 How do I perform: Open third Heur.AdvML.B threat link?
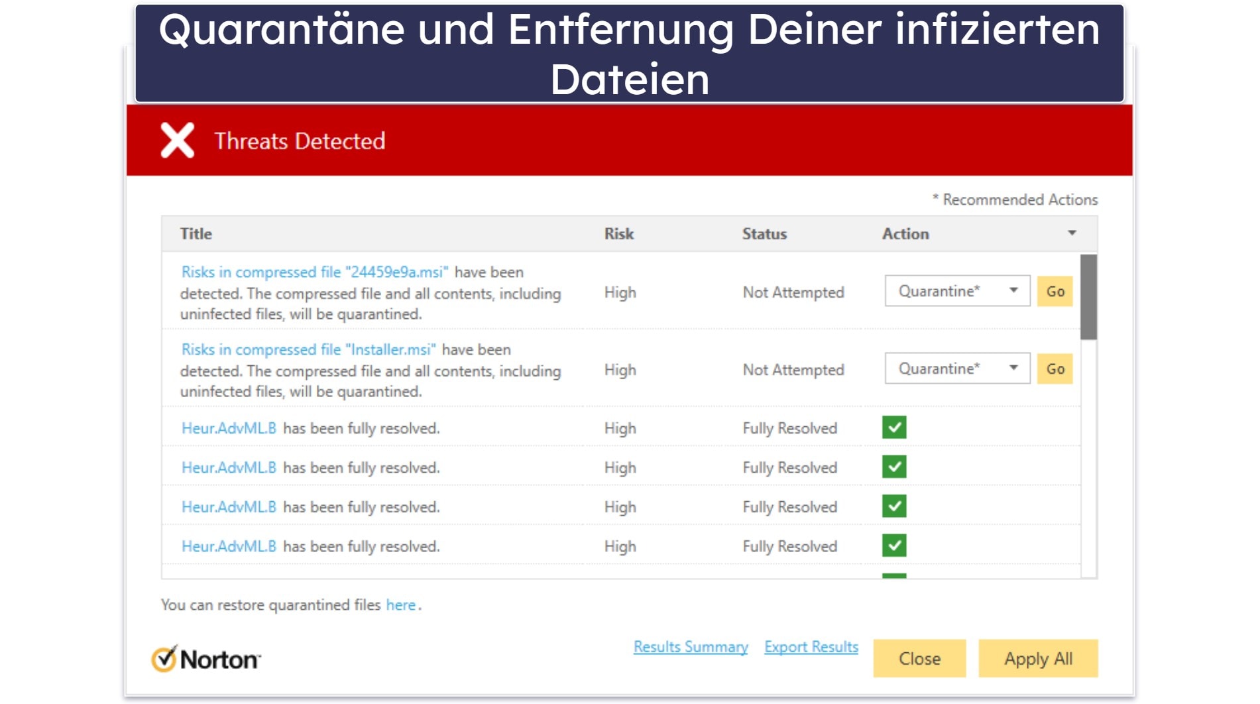(229, 507)
